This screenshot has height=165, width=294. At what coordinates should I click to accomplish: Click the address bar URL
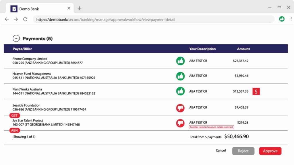pos(106,19)
